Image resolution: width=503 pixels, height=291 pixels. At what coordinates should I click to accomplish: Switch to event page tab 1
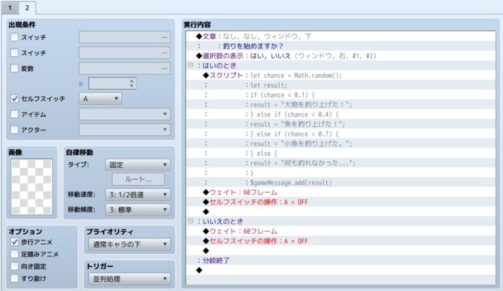9,8
